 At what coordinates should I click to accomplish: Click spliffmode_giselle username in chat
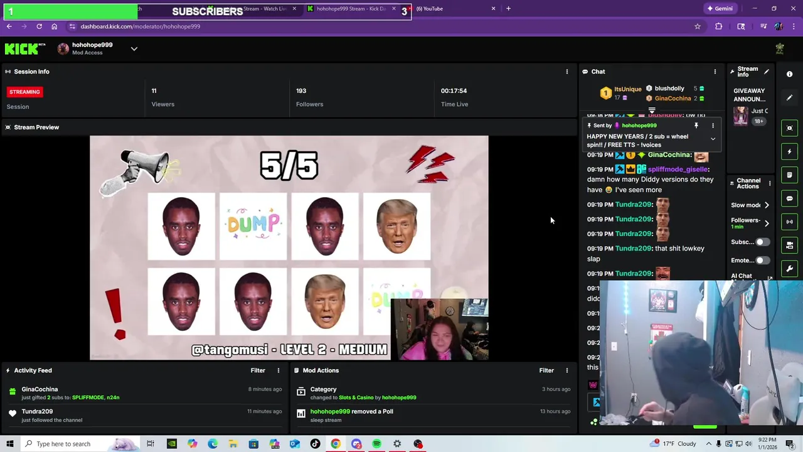pyautogui.click(x=678, y=169)
